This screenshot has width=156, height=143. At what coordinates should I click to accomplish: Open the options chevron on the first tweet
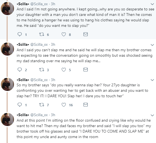coord(152,4)
